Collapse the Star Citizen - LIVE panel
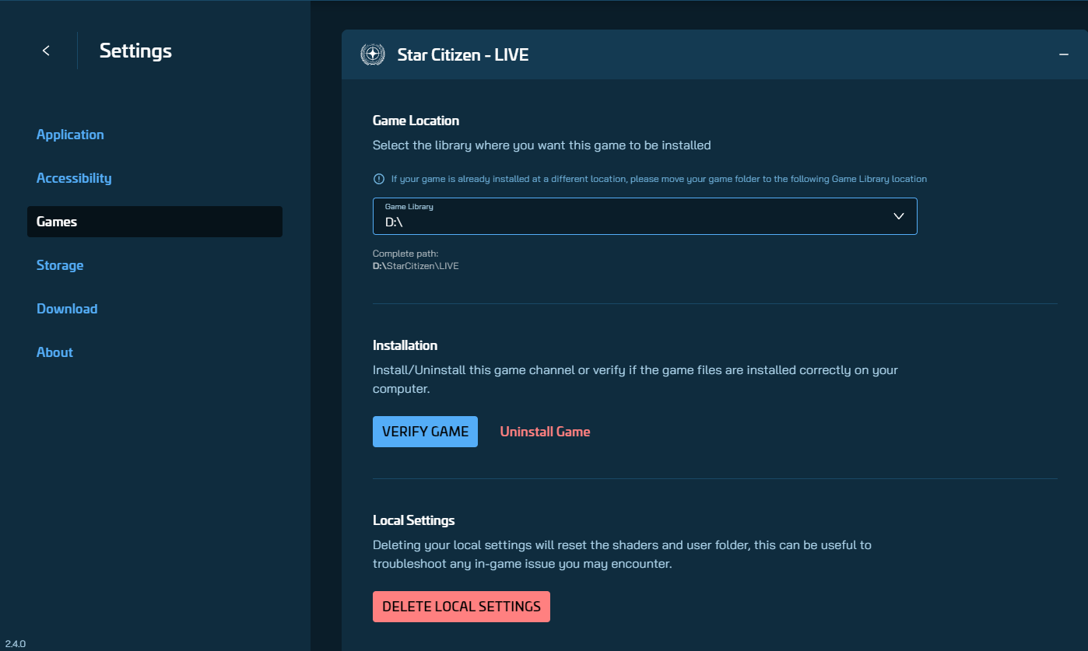1088x651 pixels. click(1063, 54)
